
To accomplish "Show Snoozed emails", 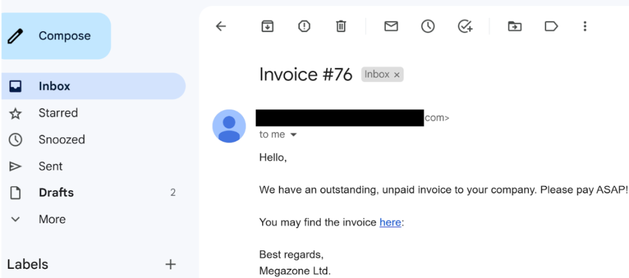I will 61,140.
